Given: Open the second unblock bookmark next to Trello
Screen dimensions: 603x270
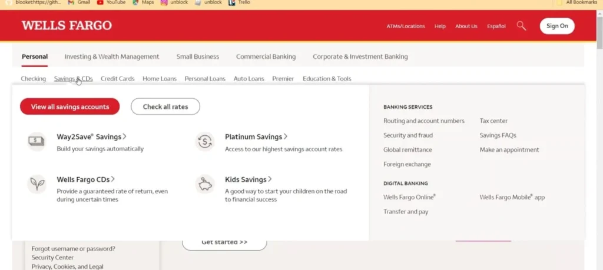Looking at the screenshot, I should pyautogui.click(x=208, y=2).
